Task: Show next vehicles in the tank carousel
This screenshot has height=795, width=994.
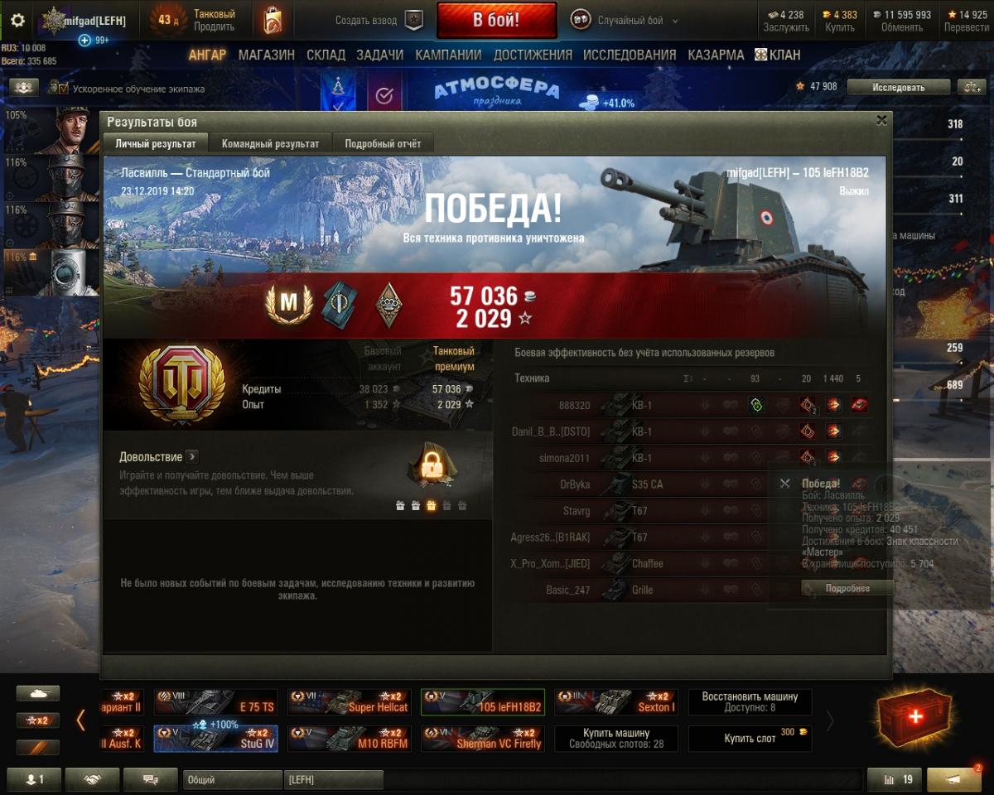Action: pyautogui.click(x=829, y=720)
